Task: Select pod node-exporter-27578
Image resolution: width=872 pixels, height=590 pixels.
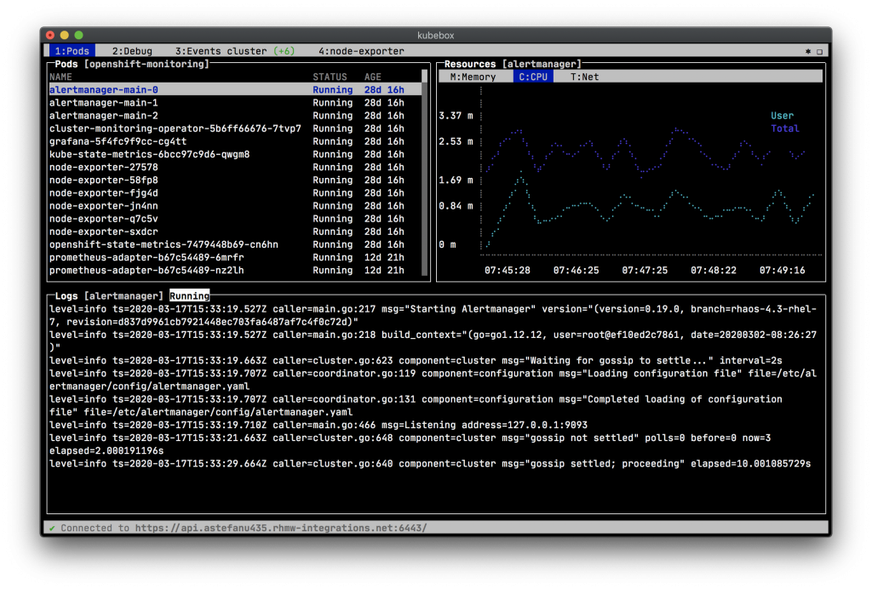Action: [104, 167]
